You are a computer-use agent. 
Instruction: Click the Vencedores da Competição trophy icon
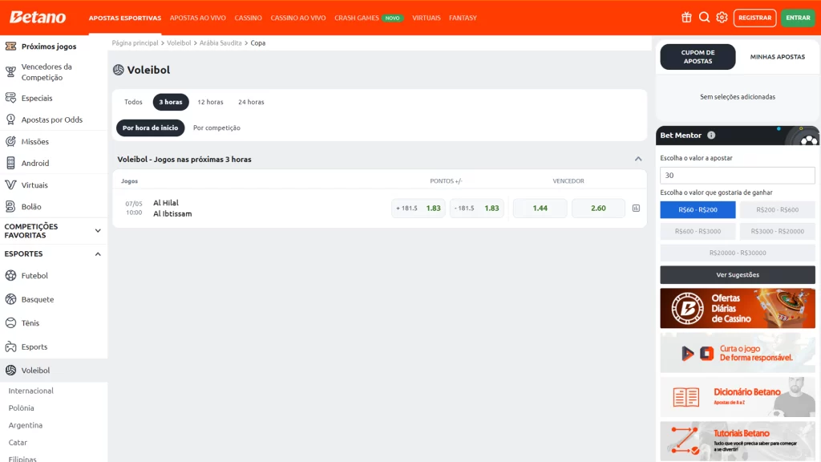(10, 71)
